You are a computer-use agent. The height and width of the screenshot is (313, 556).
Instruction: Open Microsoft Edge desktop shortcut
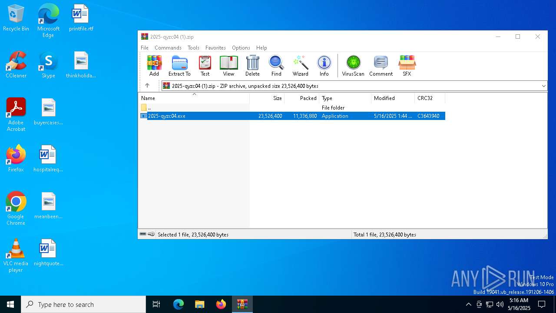[48, 20]
